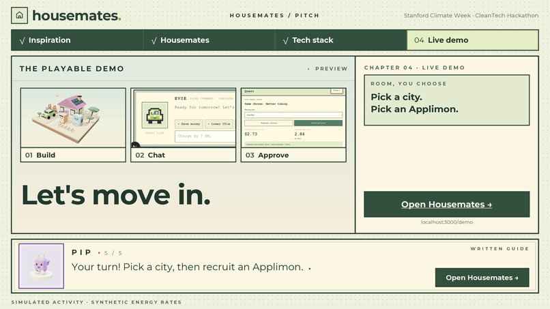This screenshot has height=309, width=550.
Task: Click Charge by 7 AM input in Chat preview
Action: click(x=205, y=136)
